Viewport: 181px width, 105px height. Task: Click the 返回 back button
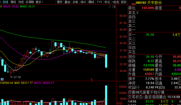(x=123, y=2)
